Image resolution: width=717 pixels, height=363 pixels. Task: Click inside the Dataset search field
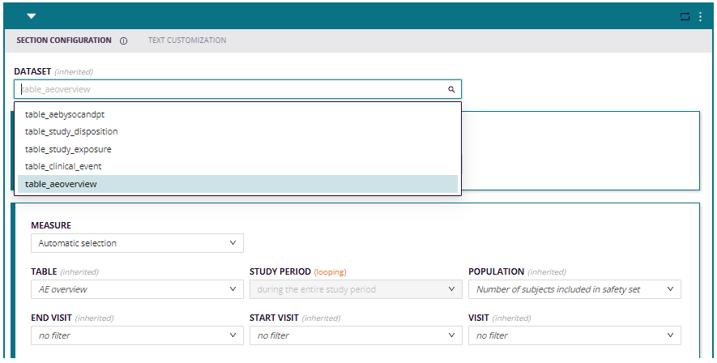pyautogui.click(x=237, y=89)
